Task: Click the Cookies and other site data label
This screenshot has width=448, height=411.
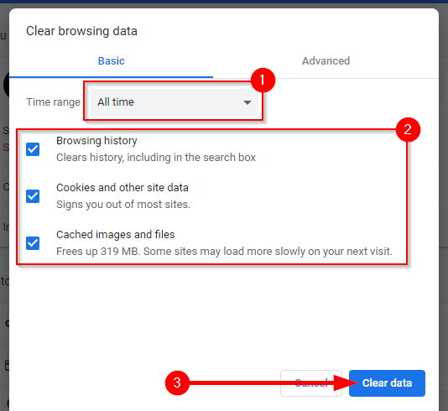Action: pos(122,188)
